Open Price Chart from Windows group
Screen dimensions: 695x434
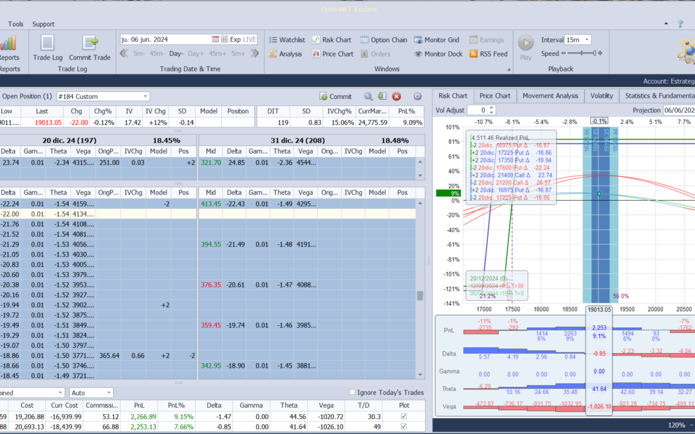point(333,54)
